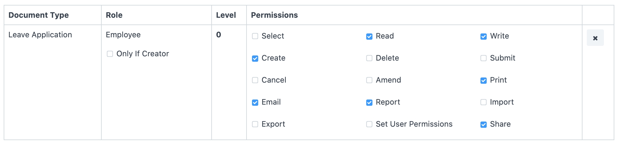Uncheck the Share permission
Image resolution: width=618 pixels, height=145 pixels.
pyautogui.click(x=484, y=125)
